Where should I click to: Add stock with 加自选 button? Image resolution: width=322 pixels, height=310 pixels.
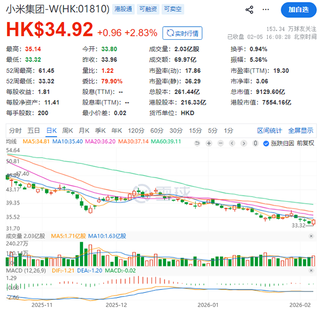298,10
